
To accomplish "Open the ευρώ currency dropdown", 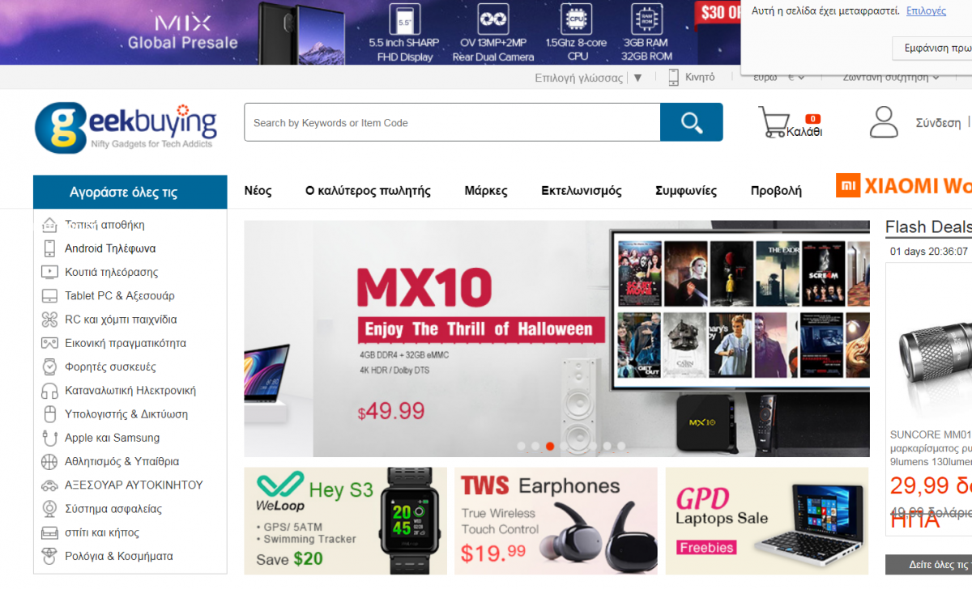I will click(x=778, y=78).
